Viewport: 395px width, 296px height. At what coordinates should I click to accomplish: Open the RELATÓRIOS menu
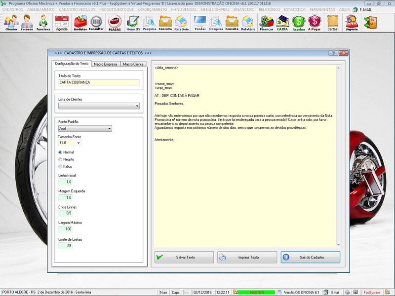click(269, 9)
